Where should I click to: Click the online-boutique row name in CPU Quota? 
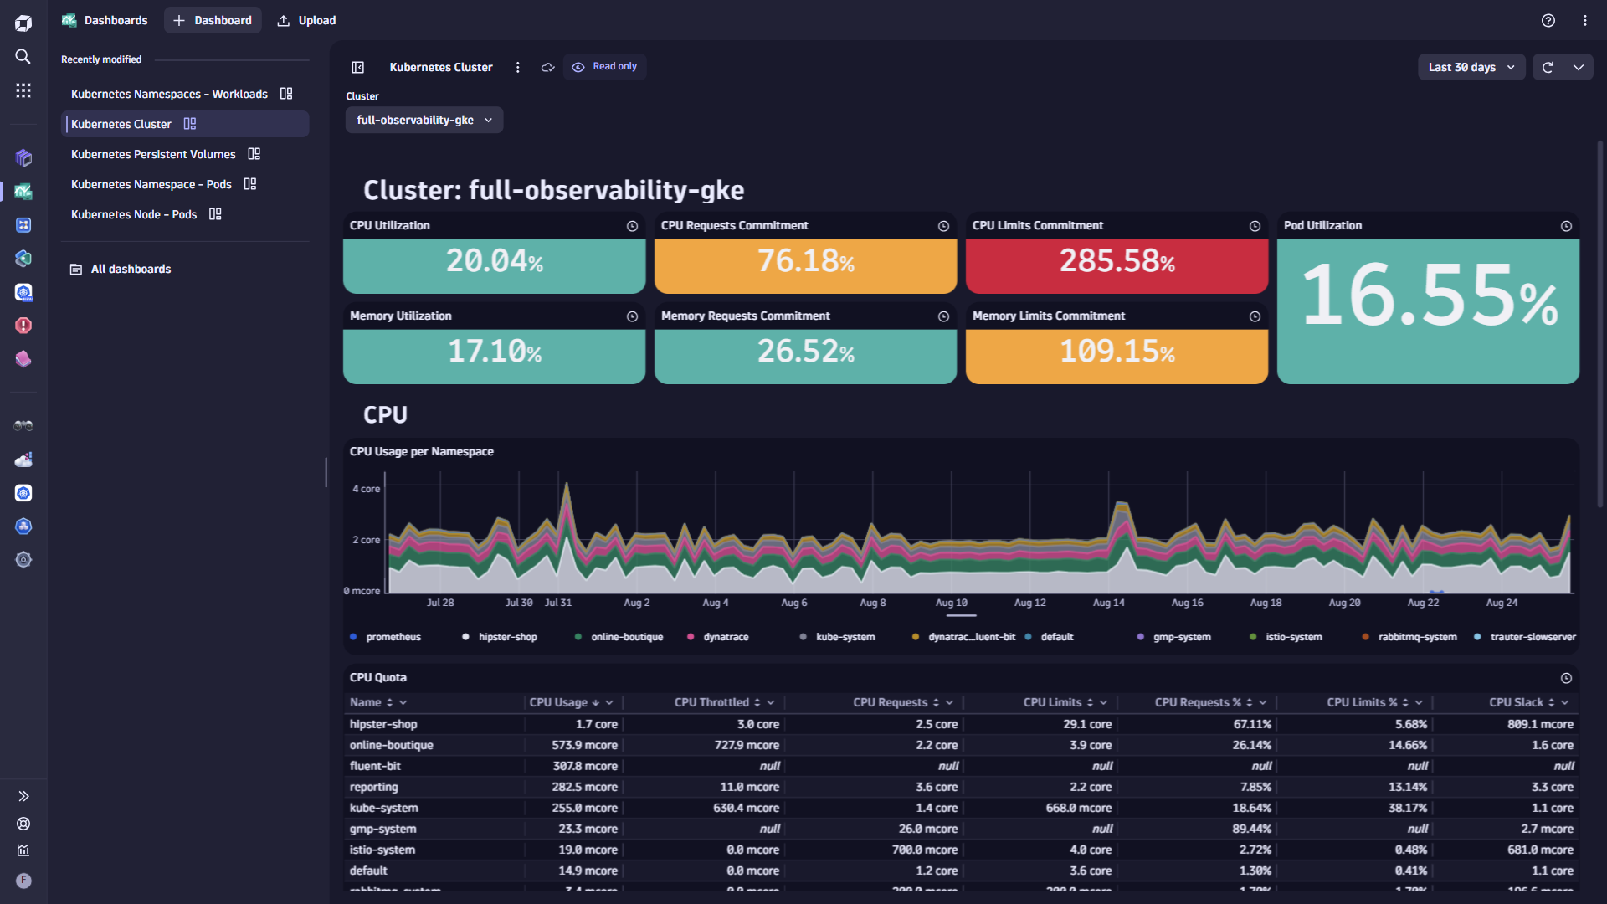click(x=392, y=745)
